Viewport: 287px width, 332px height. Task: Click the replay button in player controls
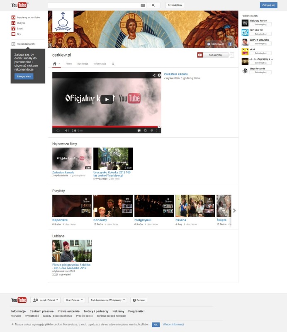tap(58, 130)
